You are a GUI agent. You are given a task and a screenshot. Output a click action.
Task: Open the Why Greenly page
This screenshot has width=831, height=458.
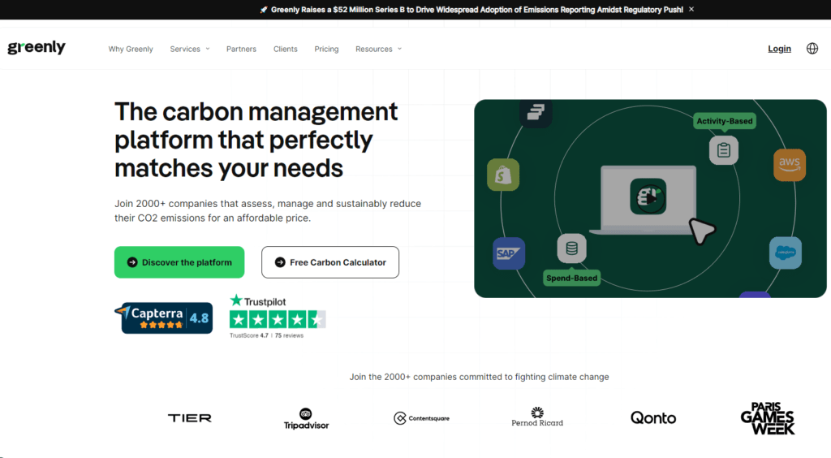tap(131, 49)
